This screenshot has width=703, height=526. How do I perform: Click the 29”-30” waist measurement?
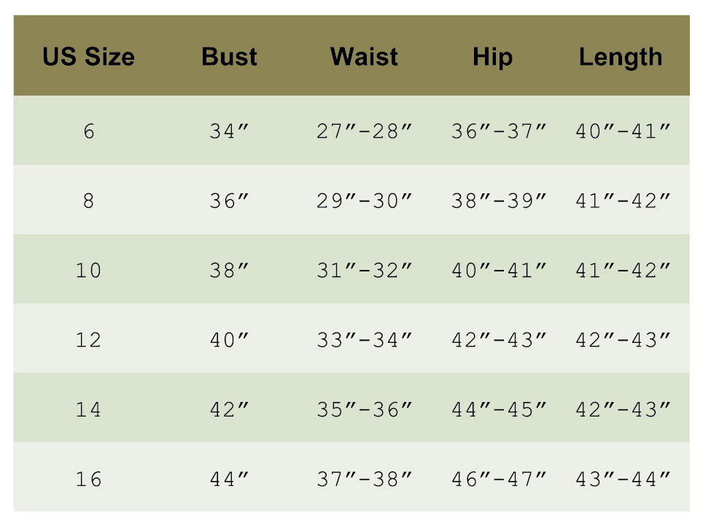tap(365, 201)
